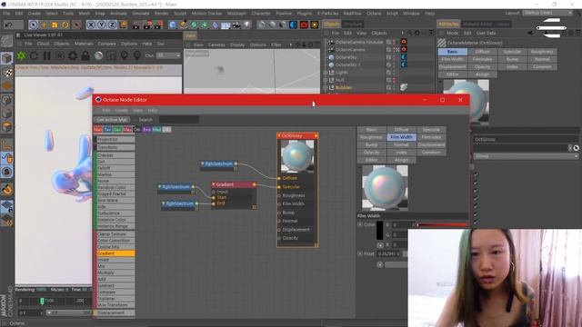This screenshot has width=582, height=327.
Task: Open the Layout dropdown at top right
Action: coord(547,13)
